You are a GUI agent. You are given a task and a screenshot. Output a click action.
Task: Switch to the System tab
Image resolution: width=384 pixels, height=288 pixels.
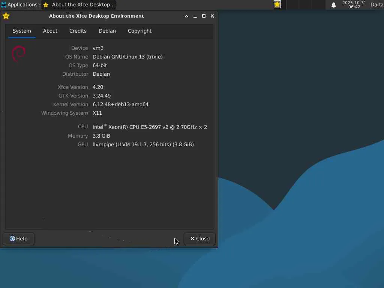click(x=22, y=31)
